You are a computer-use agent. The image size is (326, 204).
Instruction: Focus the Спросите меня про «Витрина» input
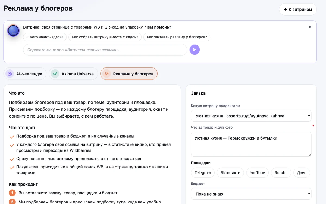105,50
